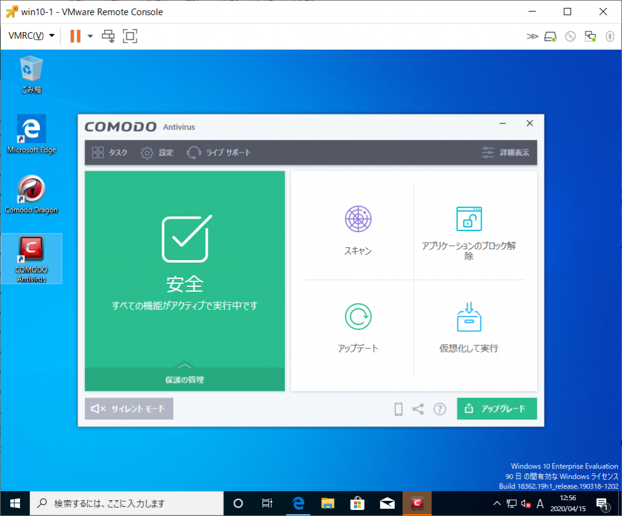Open Mail app from taskbar
The image size is (622, 516).
387,503
